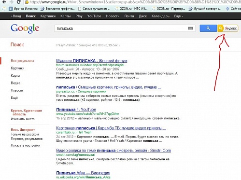Select Картинки in the black Google bar

pyautogui.click(x=48, y=16)
